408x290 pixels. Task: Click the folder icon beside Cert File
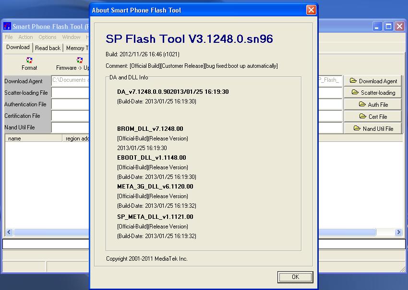tap(363, 116)
